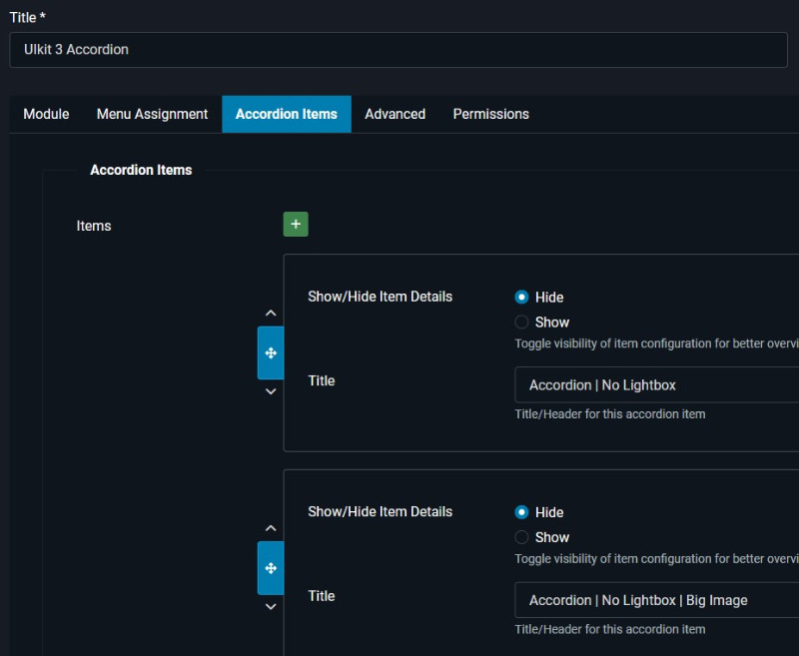
Task: Click the green add item plus button
Action: [296, 225]
